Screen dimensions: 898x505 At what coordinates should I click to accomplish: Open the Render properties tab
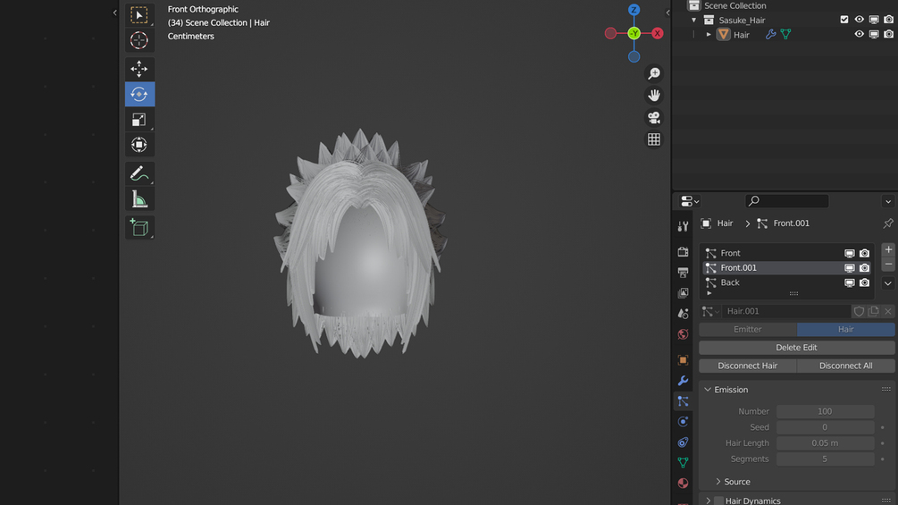[683, 251]
